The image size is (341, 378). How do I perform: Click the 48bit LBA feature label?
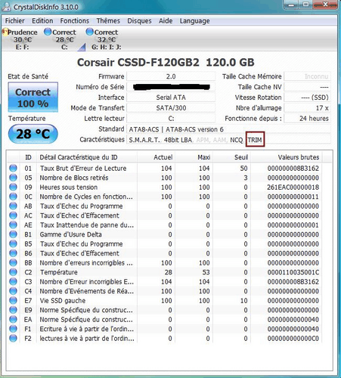coord(178,140)
